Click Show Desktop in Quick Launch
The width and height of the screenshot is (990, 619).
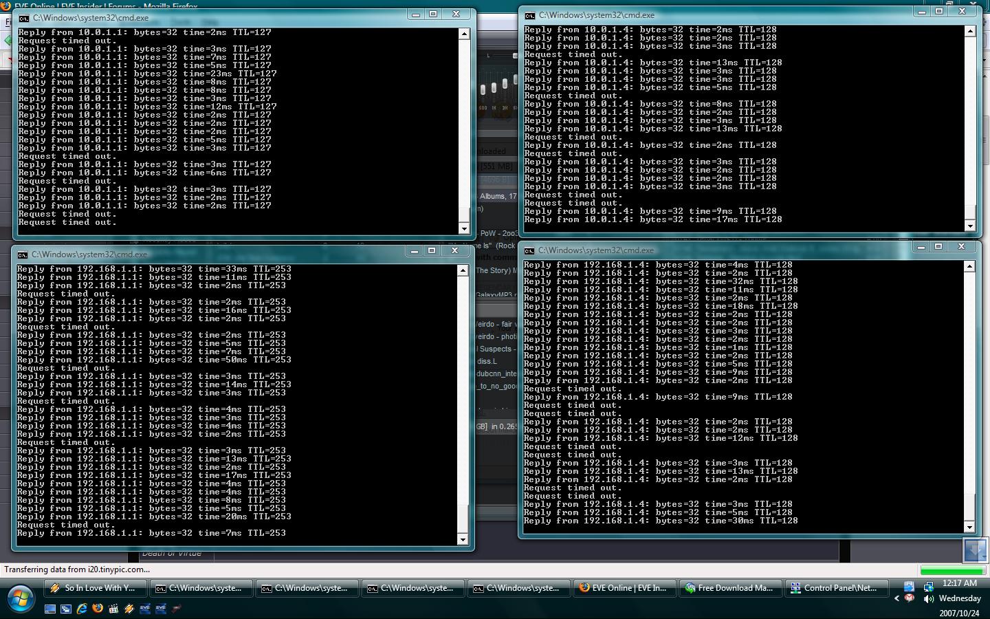50,609
